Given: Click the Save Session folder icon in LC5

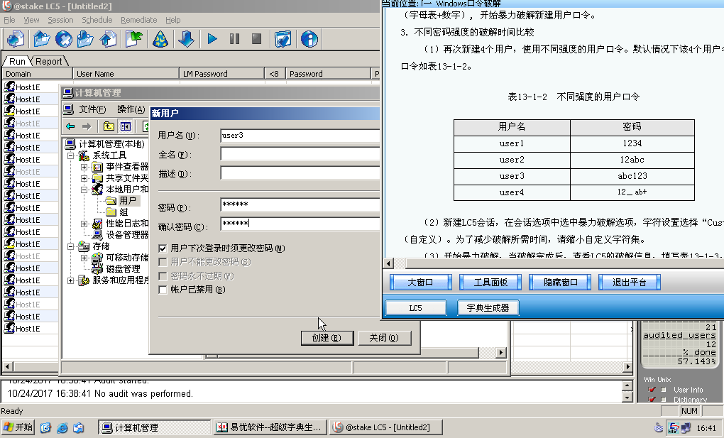Looking at the screenshot, I should click(x=85, y=39).
